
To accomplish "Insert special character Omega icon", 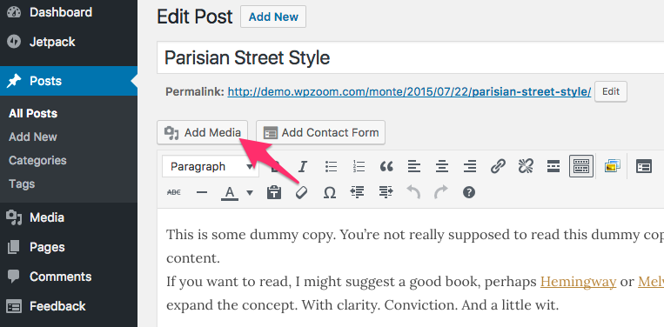I will point(330,192).
